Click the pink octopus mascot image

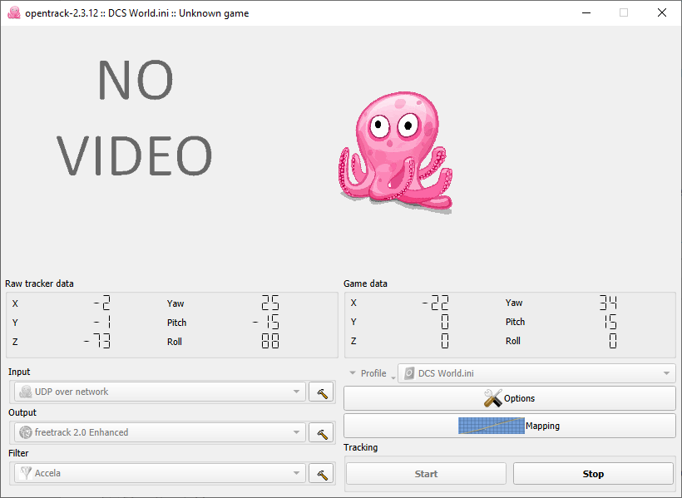pyautogui.click(x=395, y=148)
